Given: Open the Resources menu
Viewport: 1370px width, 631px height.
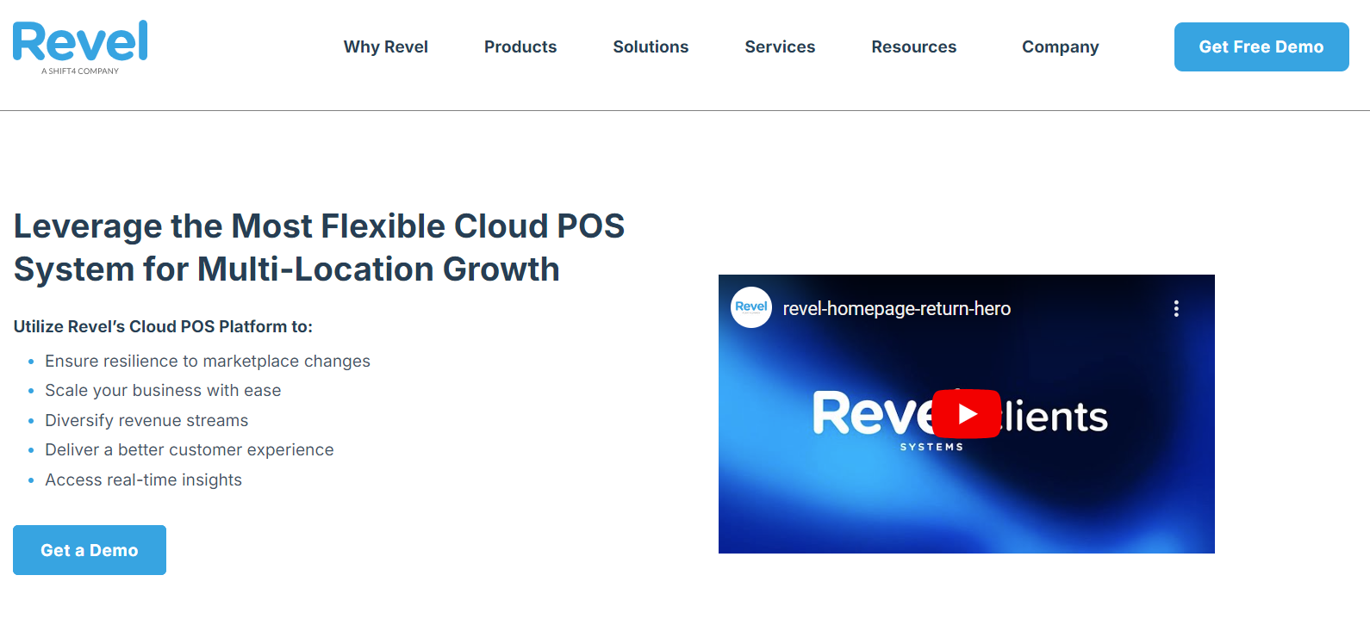Looking at the screenshot, I should pos(914,46).
